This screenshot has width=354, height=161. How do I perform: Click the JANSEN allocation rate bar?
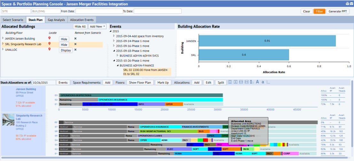pos(267,41)
